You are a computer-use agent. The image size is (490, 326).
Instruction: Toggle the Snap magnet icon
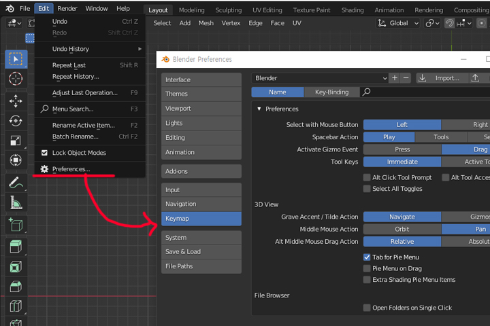[x=449, y=23]
